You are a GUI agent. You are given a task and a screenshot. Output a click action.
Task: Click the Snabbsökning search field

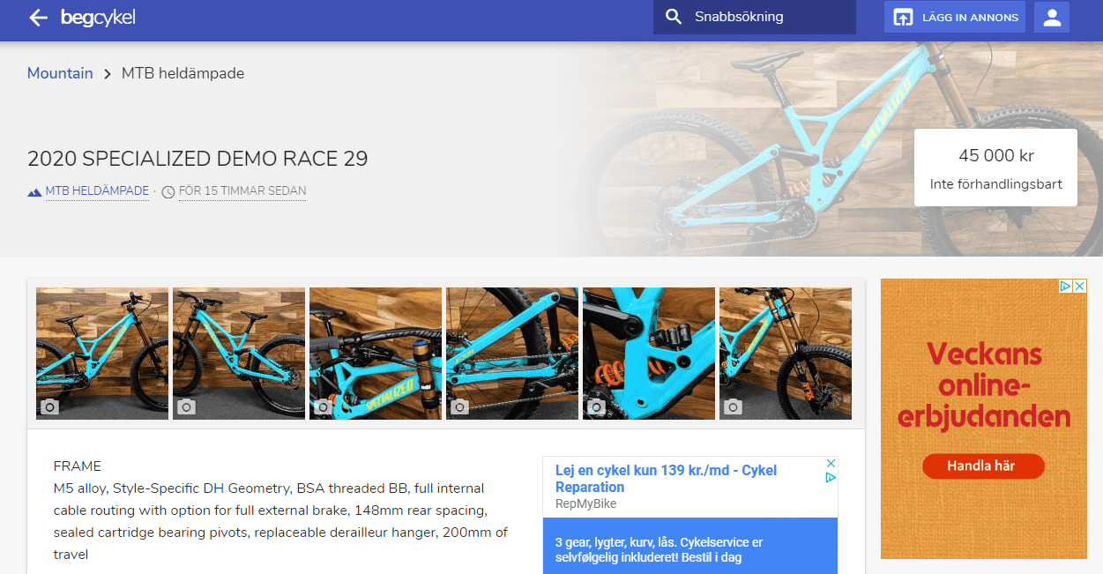click(755, 17)
